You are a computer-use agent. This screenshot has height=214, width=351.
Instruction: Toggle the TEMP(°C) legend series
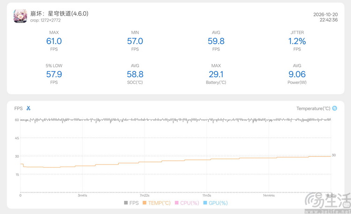coord(156,203)
